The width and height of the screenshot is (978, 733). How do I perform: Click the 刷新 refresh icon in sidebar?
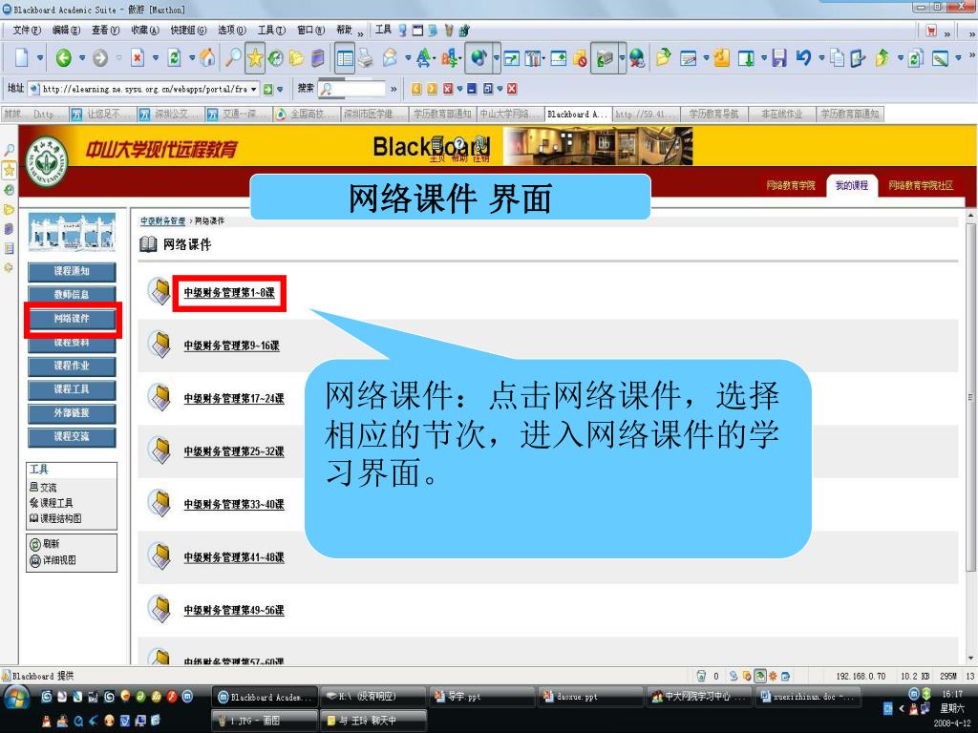pyautogui.click(x=35, y=543)
